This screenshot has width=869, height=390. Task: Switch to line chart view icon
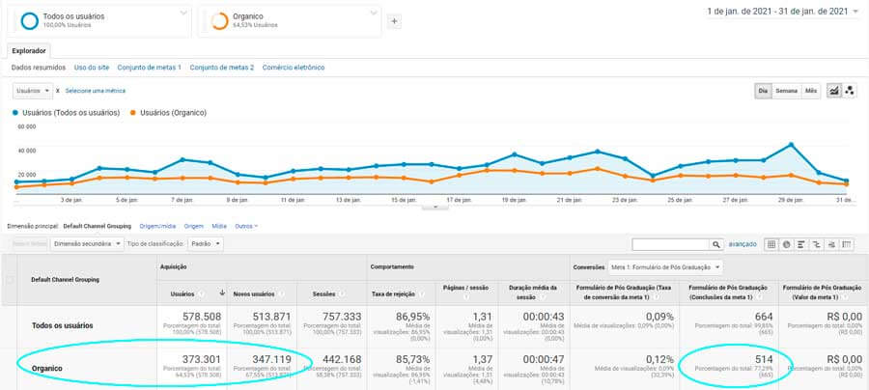pos(833,91)
